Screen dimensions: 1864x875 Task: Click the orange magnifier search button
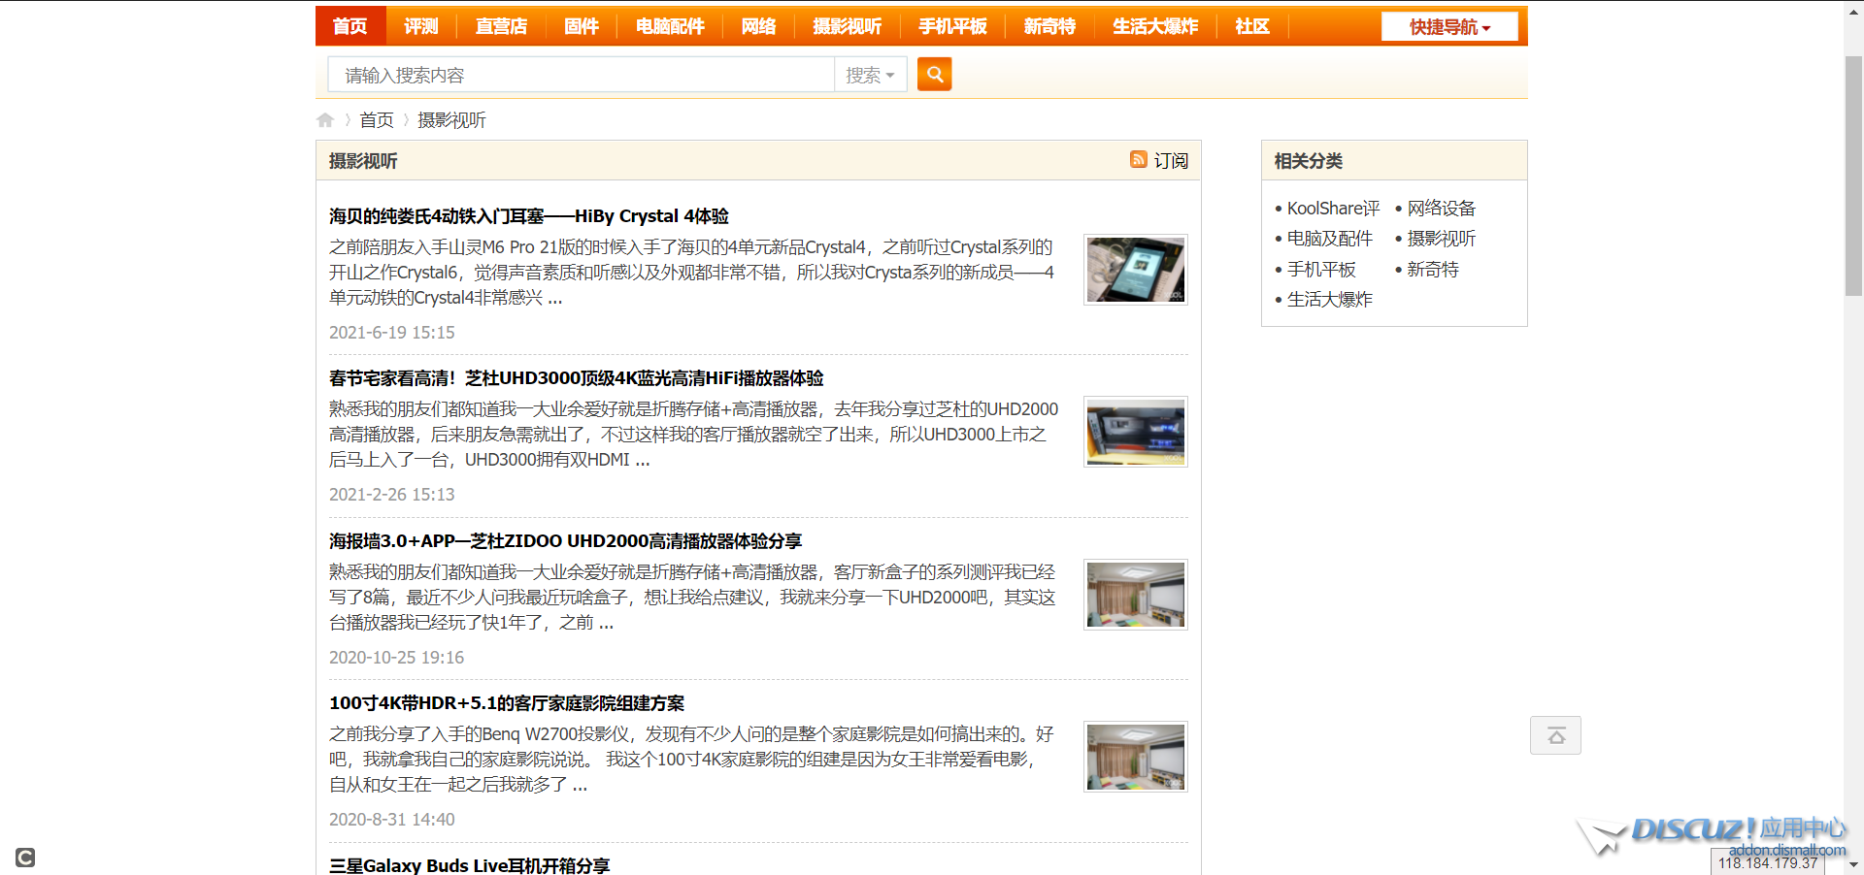click(934, 75)
